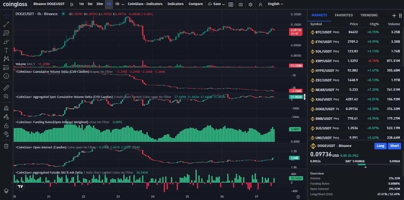Click the plus add symbol icon

[x=394, y=16]
